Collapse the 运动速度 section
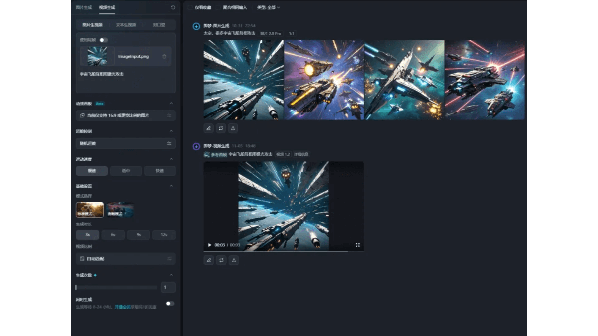598x336 pixels. point(171,159)
